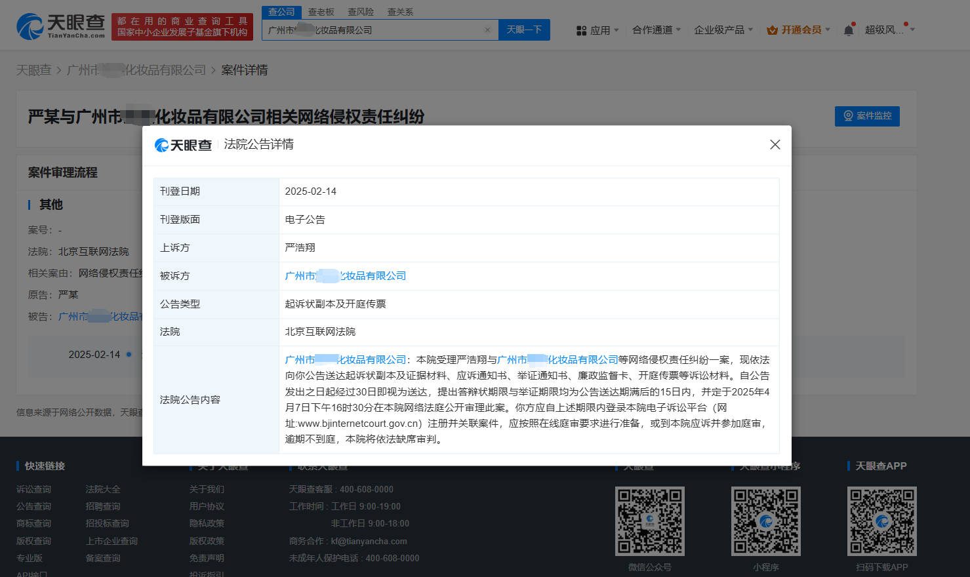Click the 天眼一下 search button

(x=524, y=30)
